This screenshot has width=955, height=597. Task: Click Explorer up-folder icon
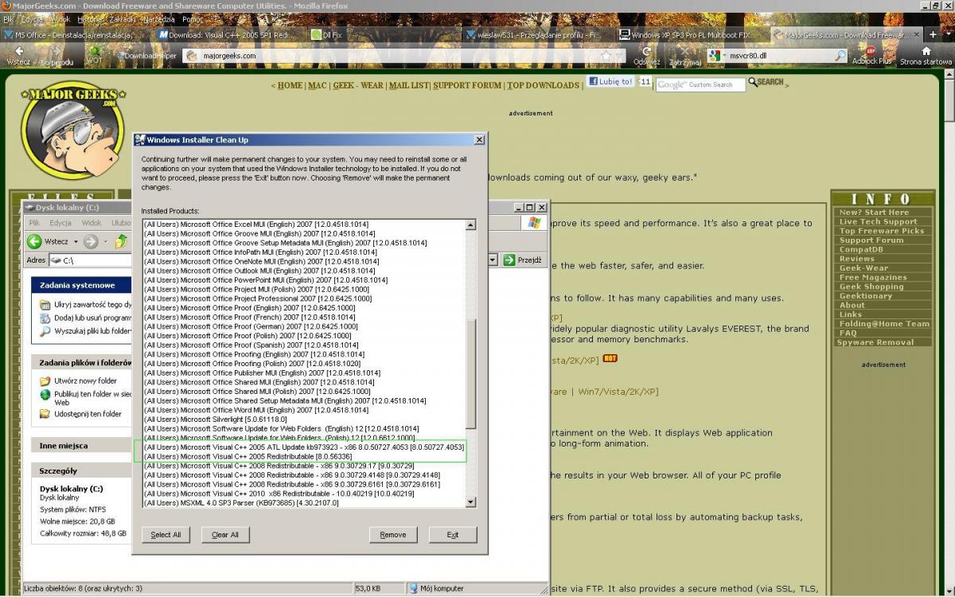click(x=122, y=241)
